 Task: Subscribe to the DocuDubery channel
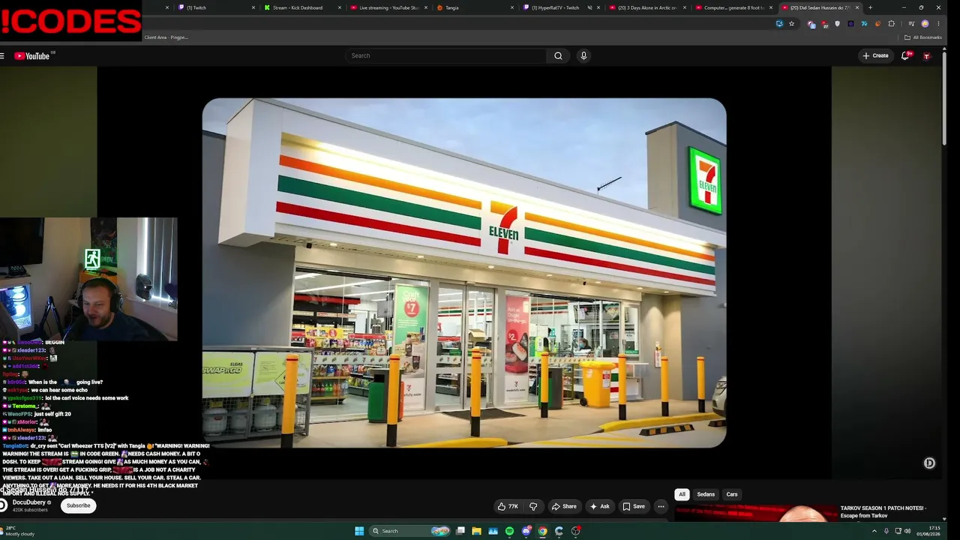pyautogui.click(x=78, y=505)
